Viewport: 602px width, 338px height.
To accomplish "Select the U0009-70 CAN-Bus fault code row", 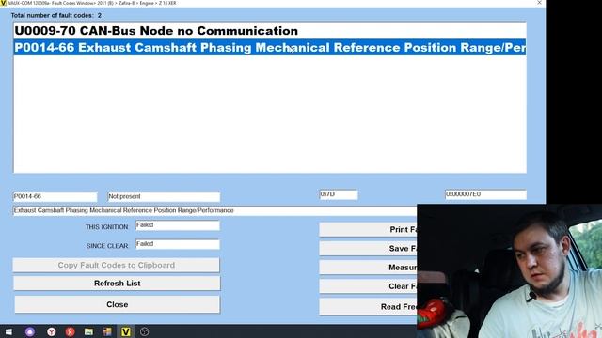I will click(x=270, y=31).
